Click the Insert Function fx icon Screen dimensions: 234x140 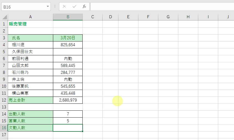[84, 6]
